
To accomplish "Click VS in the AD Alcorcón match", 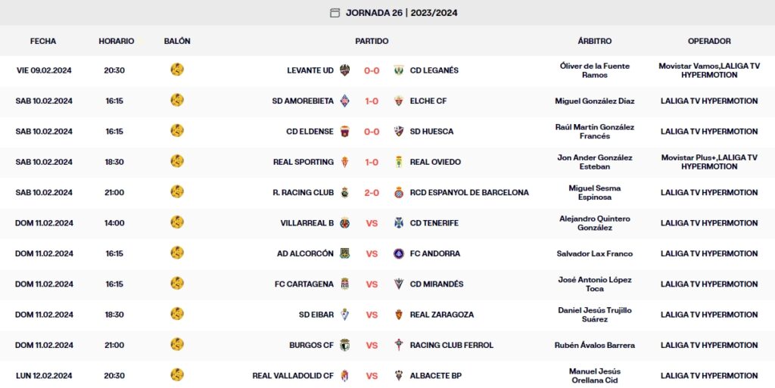I will (372, 254).
